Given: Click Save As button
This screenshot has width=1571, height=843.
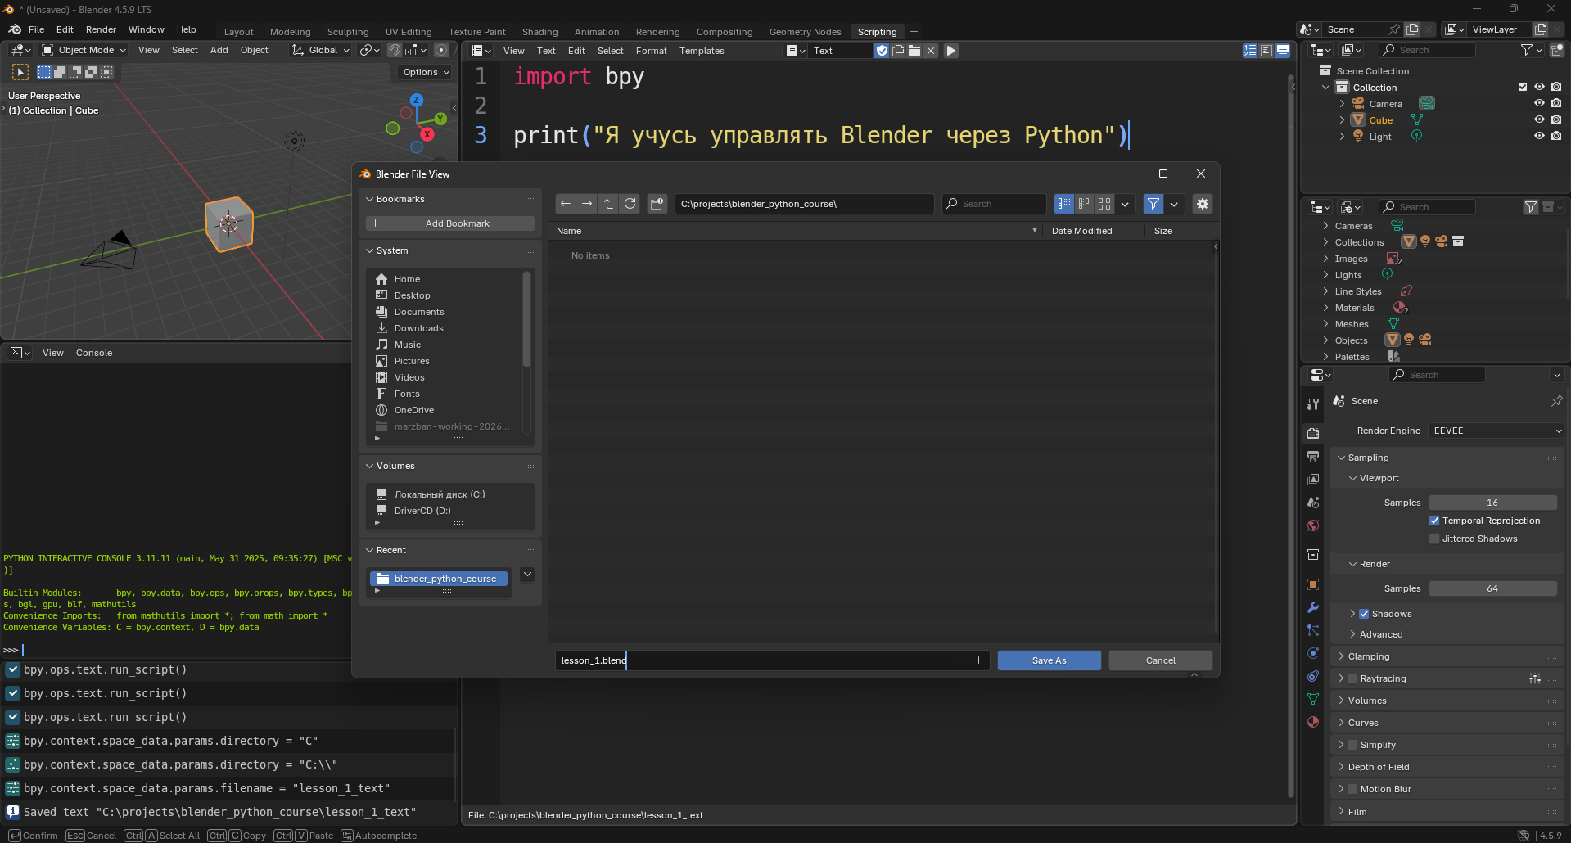Looking at the screenshot, I should (1049, 660).
